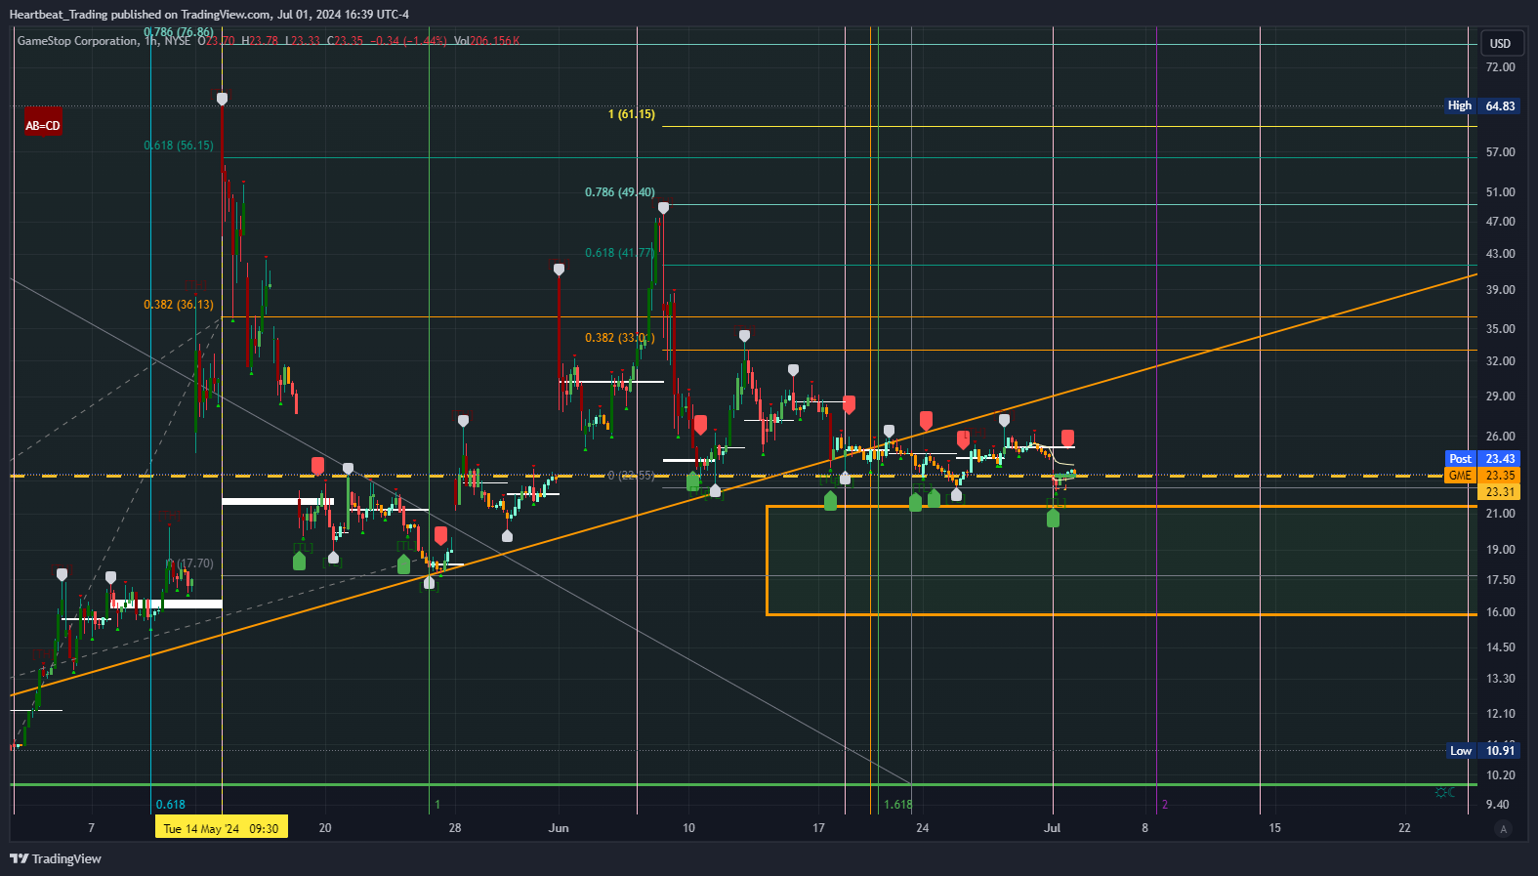
Task: Click the 43.00 price axis label
Action: pyautogui.click(x=1500, y=254)
